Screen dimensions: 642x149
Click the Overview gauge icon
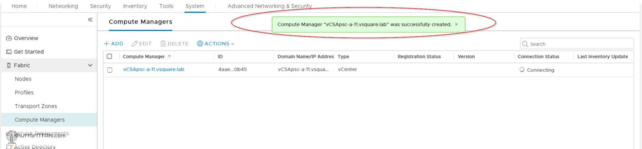(9, 38)
